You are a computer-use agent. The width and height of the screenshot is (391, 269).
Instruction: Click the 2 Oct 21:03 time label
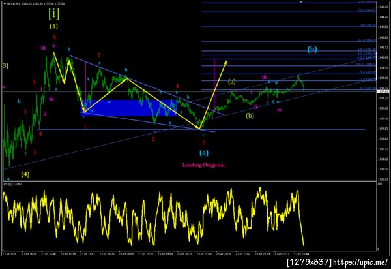pyautogui.click(x=204, y=254)
